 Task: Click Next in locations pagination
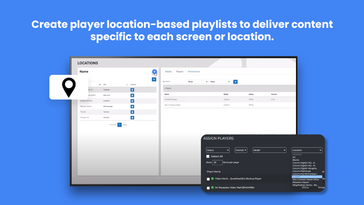[x=125, y=125]
